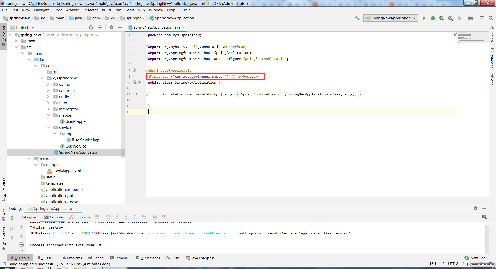Screen dimensions: 496x269
Task: Open 6: TODO tool window
Action: point(46,258)
